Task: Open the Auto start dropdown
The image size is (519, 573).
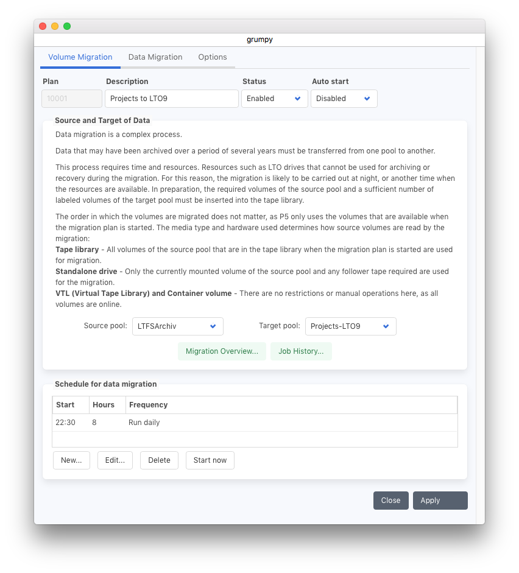Action: tap(344, 99)
